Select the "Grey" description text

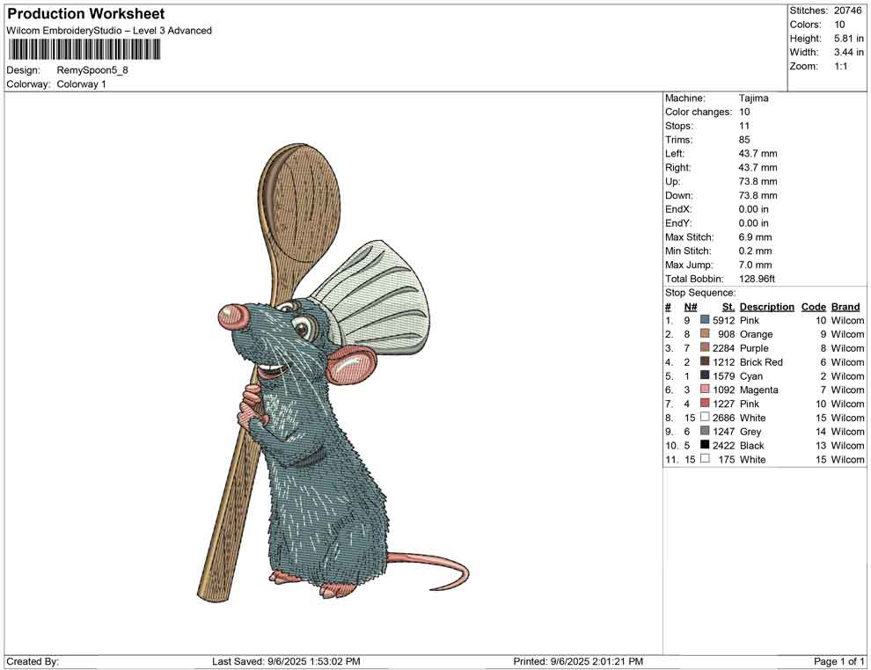tap(750, 432)
